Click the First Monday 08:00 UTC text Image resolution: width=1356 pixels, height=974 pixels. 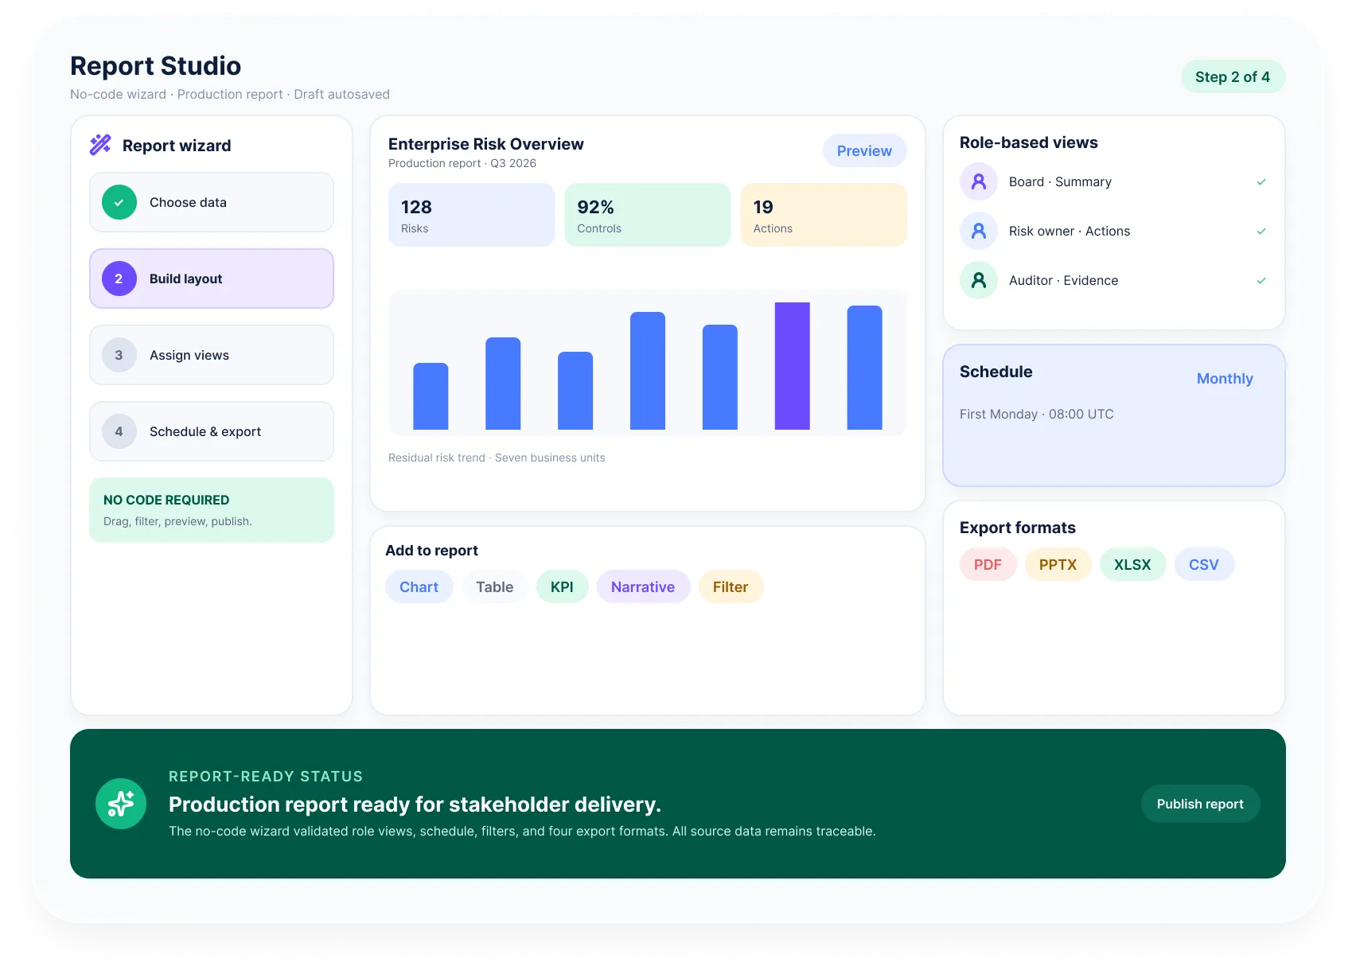coord(1037,414)
